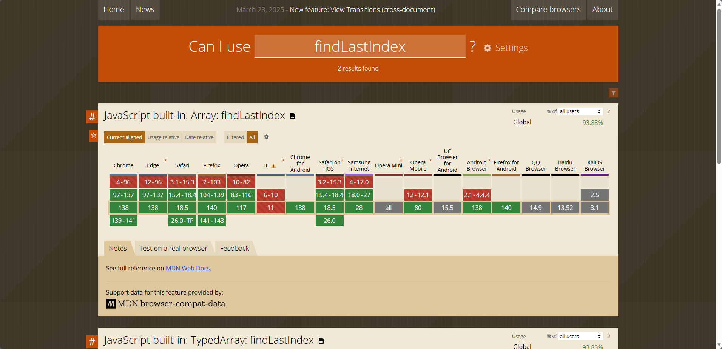Click the hash permalink for Array findLastIndex
722x349 pixels.
tap(92, 117)
